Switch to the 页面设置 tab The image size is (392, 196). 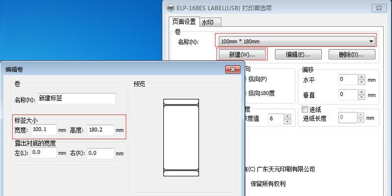coord(184,22)
